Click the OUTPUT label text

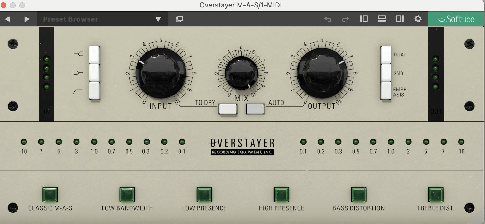pyautogui.click(x=322, y=106)
